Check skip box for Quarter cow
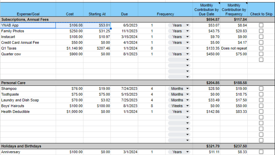This screenshot has height=155, width=275. [x=261, y=54]
